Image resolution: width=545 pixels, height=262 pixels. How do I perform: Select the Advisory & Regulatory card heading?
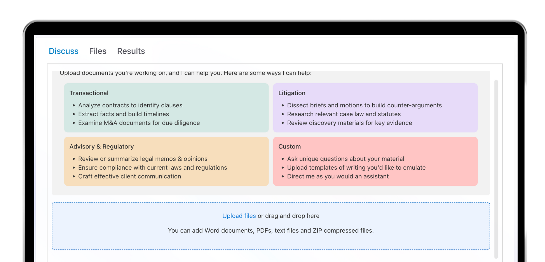pos(101,147)
